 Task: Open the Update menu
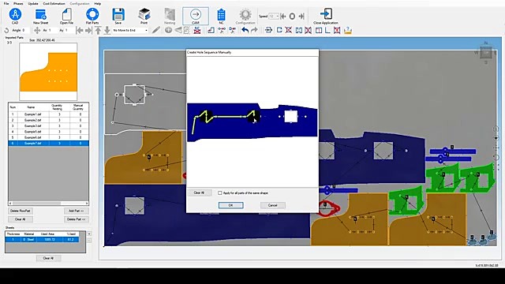(x=33, y=3)
